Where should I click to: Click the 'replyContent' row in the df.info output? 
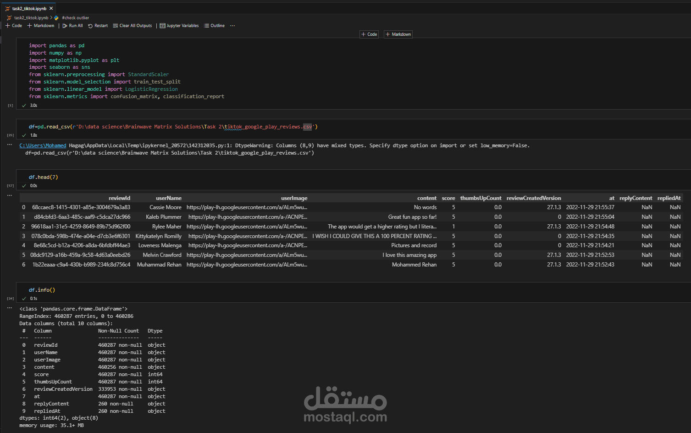coord(94,404)
